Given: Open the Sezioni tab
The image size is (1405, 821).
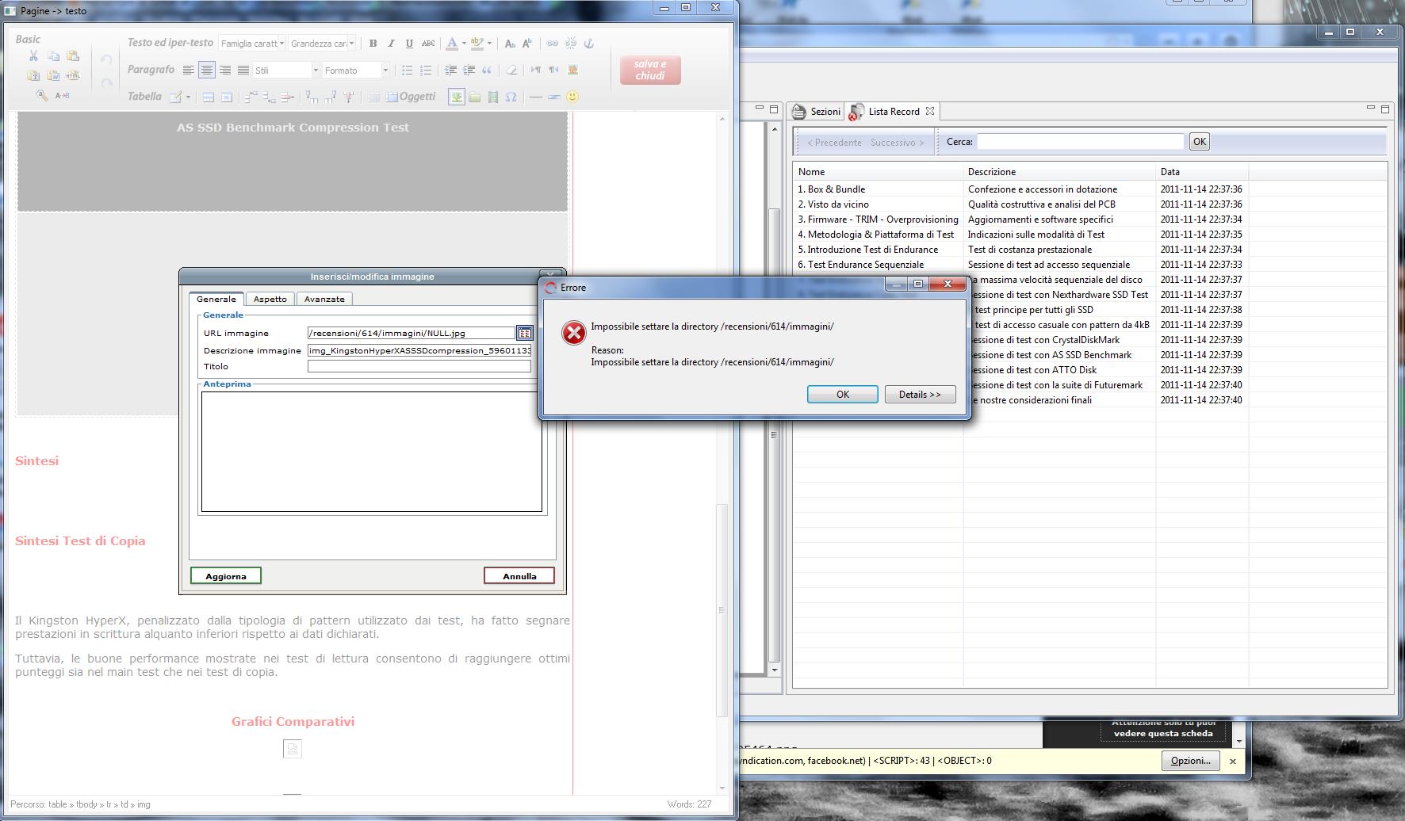Looking at the screenshot, I should click(x=817, y=112).
